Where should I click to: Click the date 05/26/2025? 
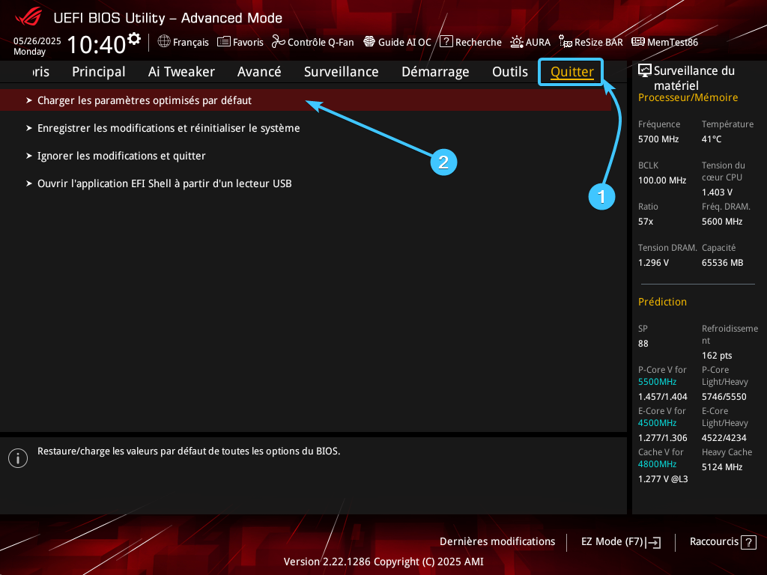tap(37, 41)
